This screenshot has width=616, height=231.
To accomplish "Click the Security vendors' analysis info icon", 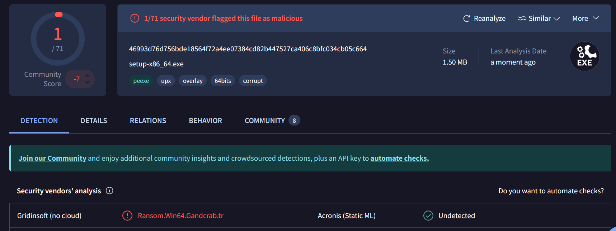I will [x=109, y=191].
